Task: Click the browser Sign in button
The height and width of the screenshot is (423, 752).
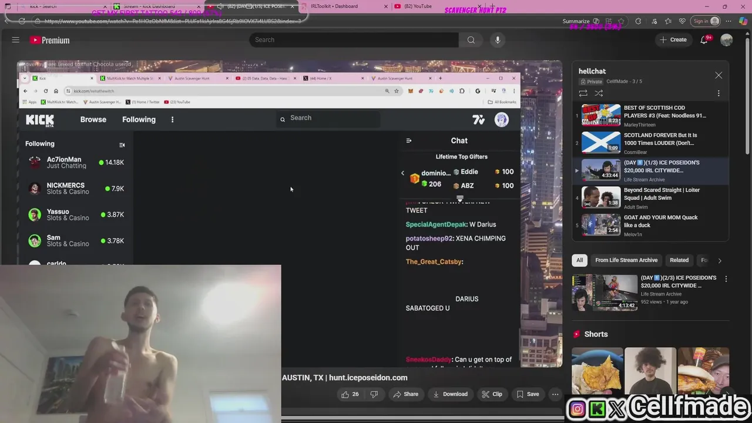Action: point(705,21)
